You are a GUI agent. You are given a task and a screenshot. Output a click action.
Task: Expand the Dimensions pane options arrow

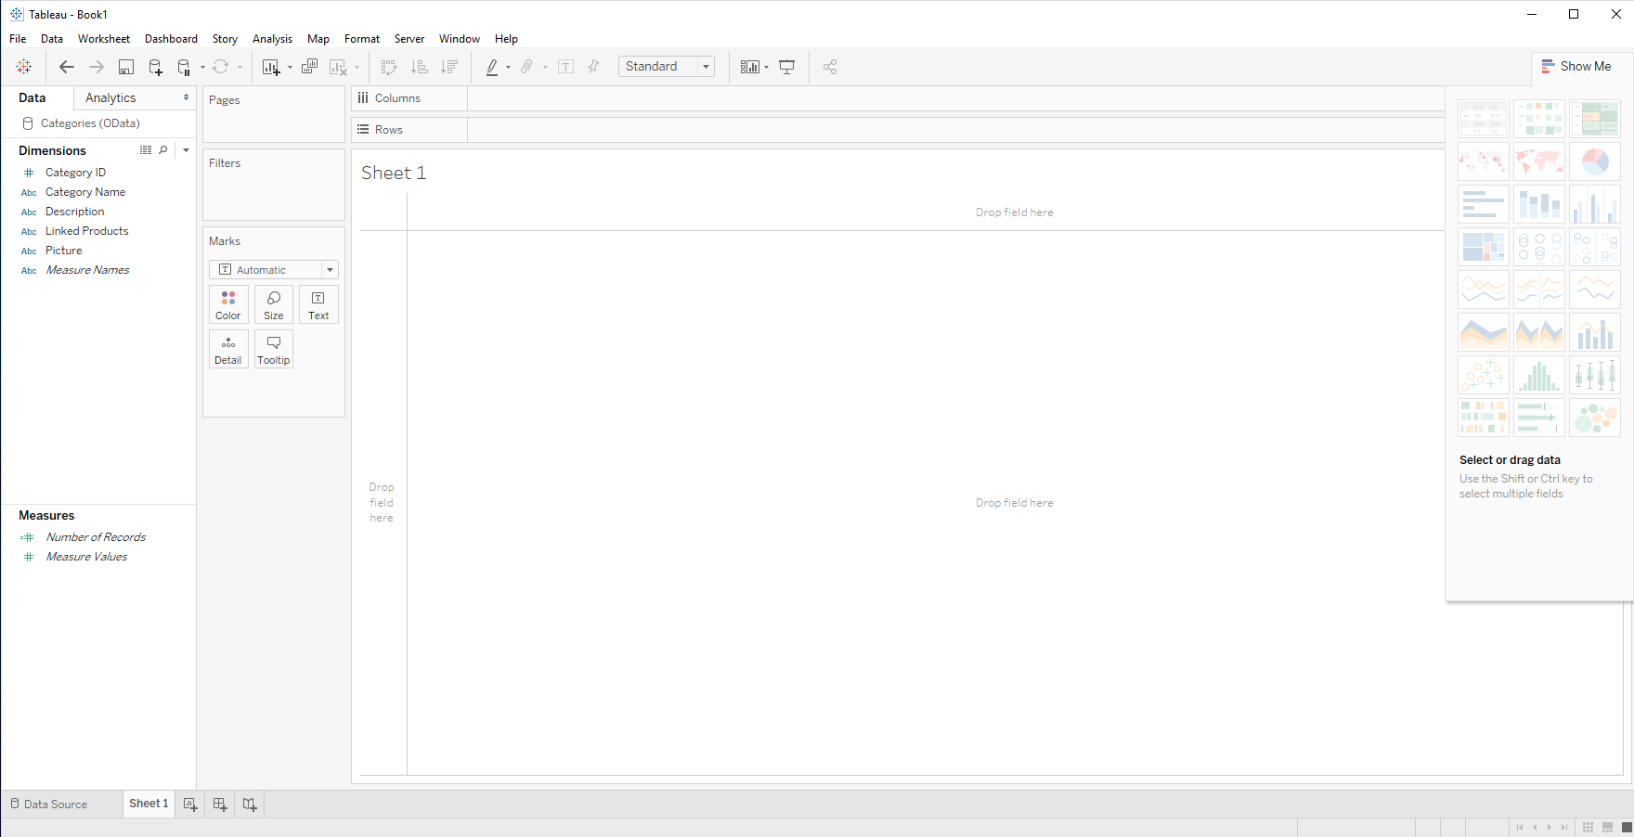[186, 150]
